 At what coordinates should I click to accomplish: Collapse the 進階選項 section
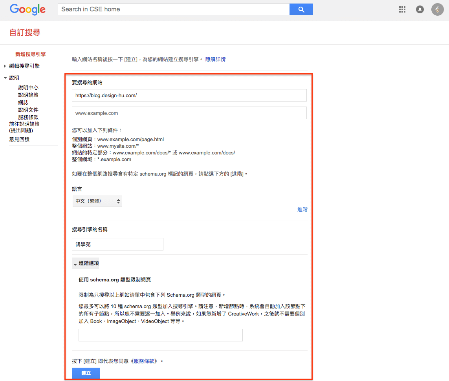86,263
